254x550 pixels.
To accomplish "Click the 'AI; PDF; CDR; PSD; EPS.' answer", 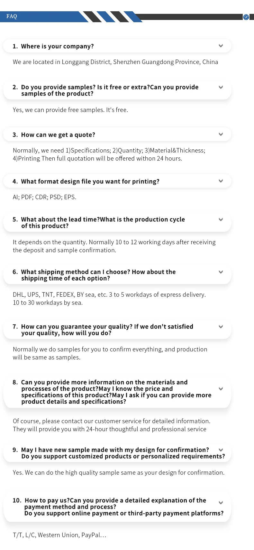I will coord(44,197).
